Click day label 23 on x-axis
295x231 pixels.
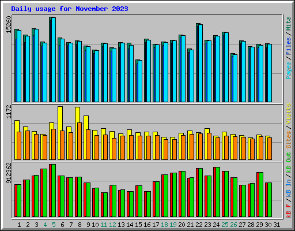point(208,225)
